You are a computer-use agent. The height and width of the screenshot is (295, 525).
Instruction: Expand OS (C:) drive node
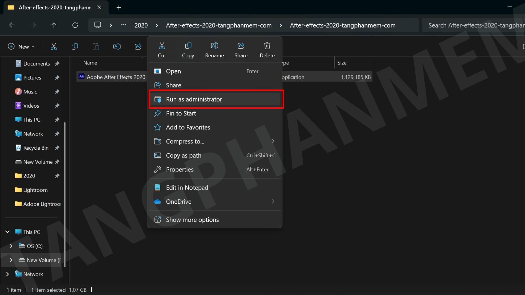click(x=11, y=246)
